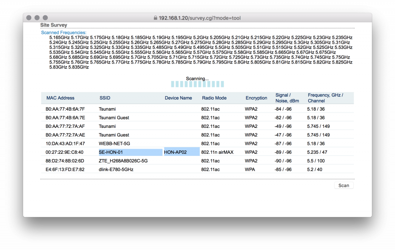Click the SSID WEBB-NET-5G
Screen dimensions: 395x250
tap(114, 143)
